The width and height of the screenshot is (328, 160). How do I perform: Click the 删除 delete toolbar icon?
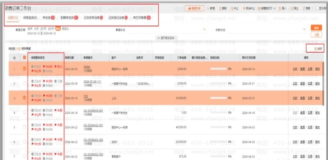(220, 9)
